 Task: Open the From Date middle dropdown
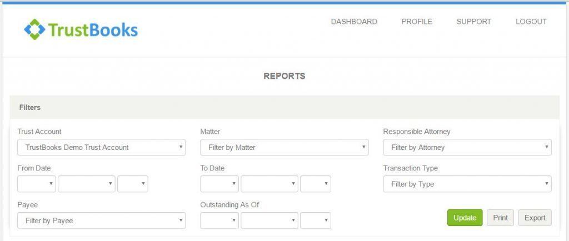pyautogui.click(x=86, y=184)
